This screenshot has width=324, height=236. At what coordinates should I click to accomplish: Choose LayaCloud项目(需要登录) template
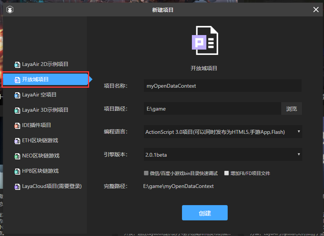pos(52,186)
